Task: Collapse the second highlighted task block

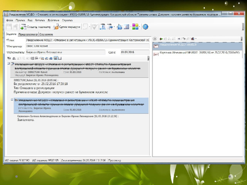Action: pyautogui.click(x=11, y=100)
